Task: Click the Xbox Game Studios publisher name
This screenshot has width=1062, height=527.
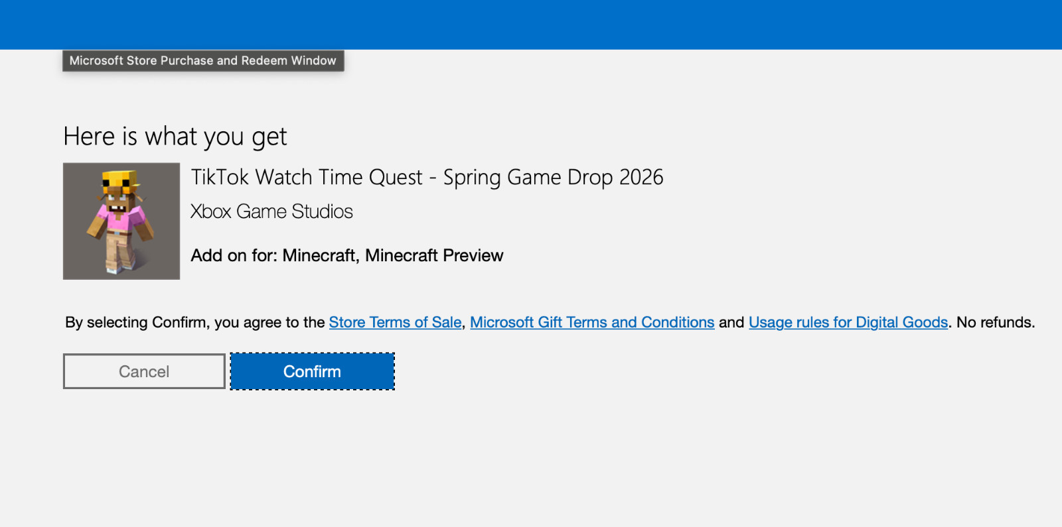Action: click(x=271, y=211)
